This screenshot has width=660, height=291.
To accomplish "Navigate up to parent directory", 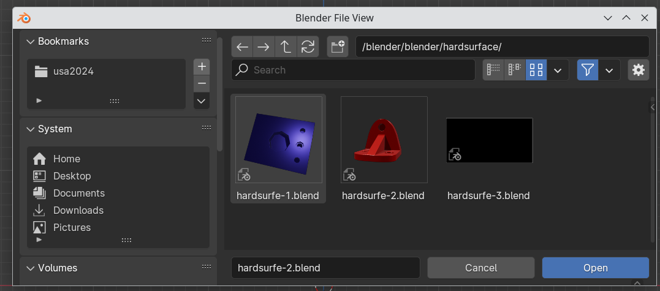I will (286, 47).
